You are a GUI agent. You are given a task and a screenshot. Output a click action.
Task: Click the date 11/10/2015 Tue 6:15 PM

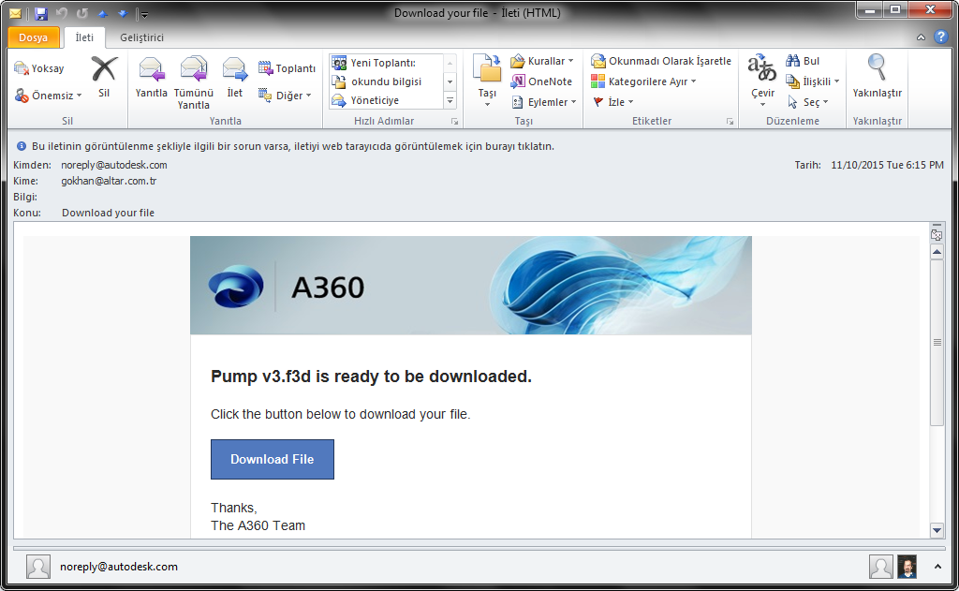(887, 165)
